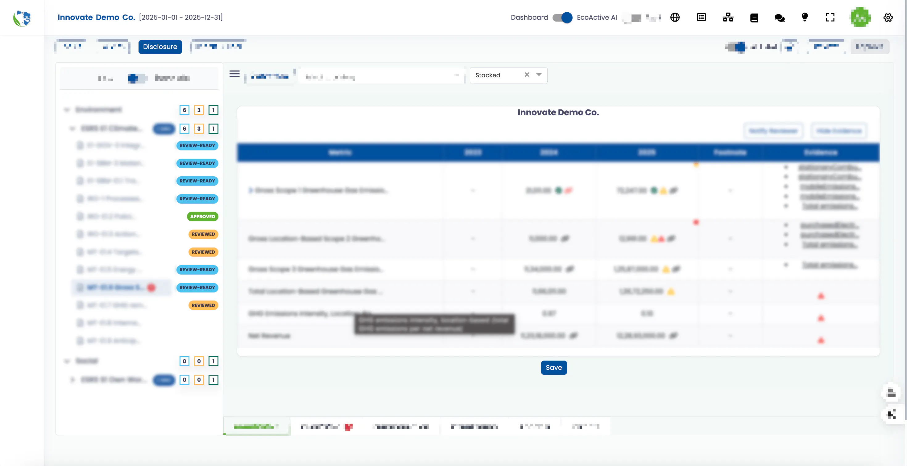
Task: Open the settings gear icon
Action: click(888, 17)
